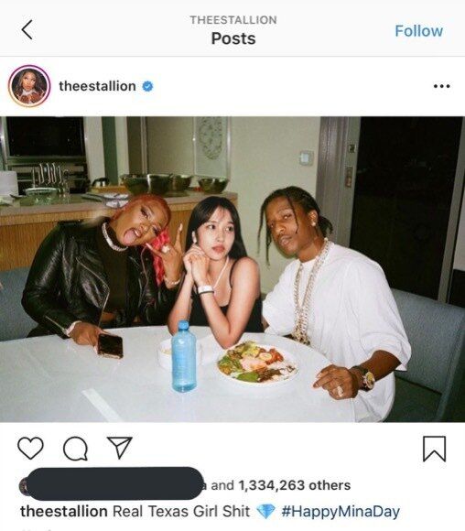The width and height of the screenshot is (465, 531).
Task: View the list of 1,334,263 others who liked
Action: coord(295,485)
